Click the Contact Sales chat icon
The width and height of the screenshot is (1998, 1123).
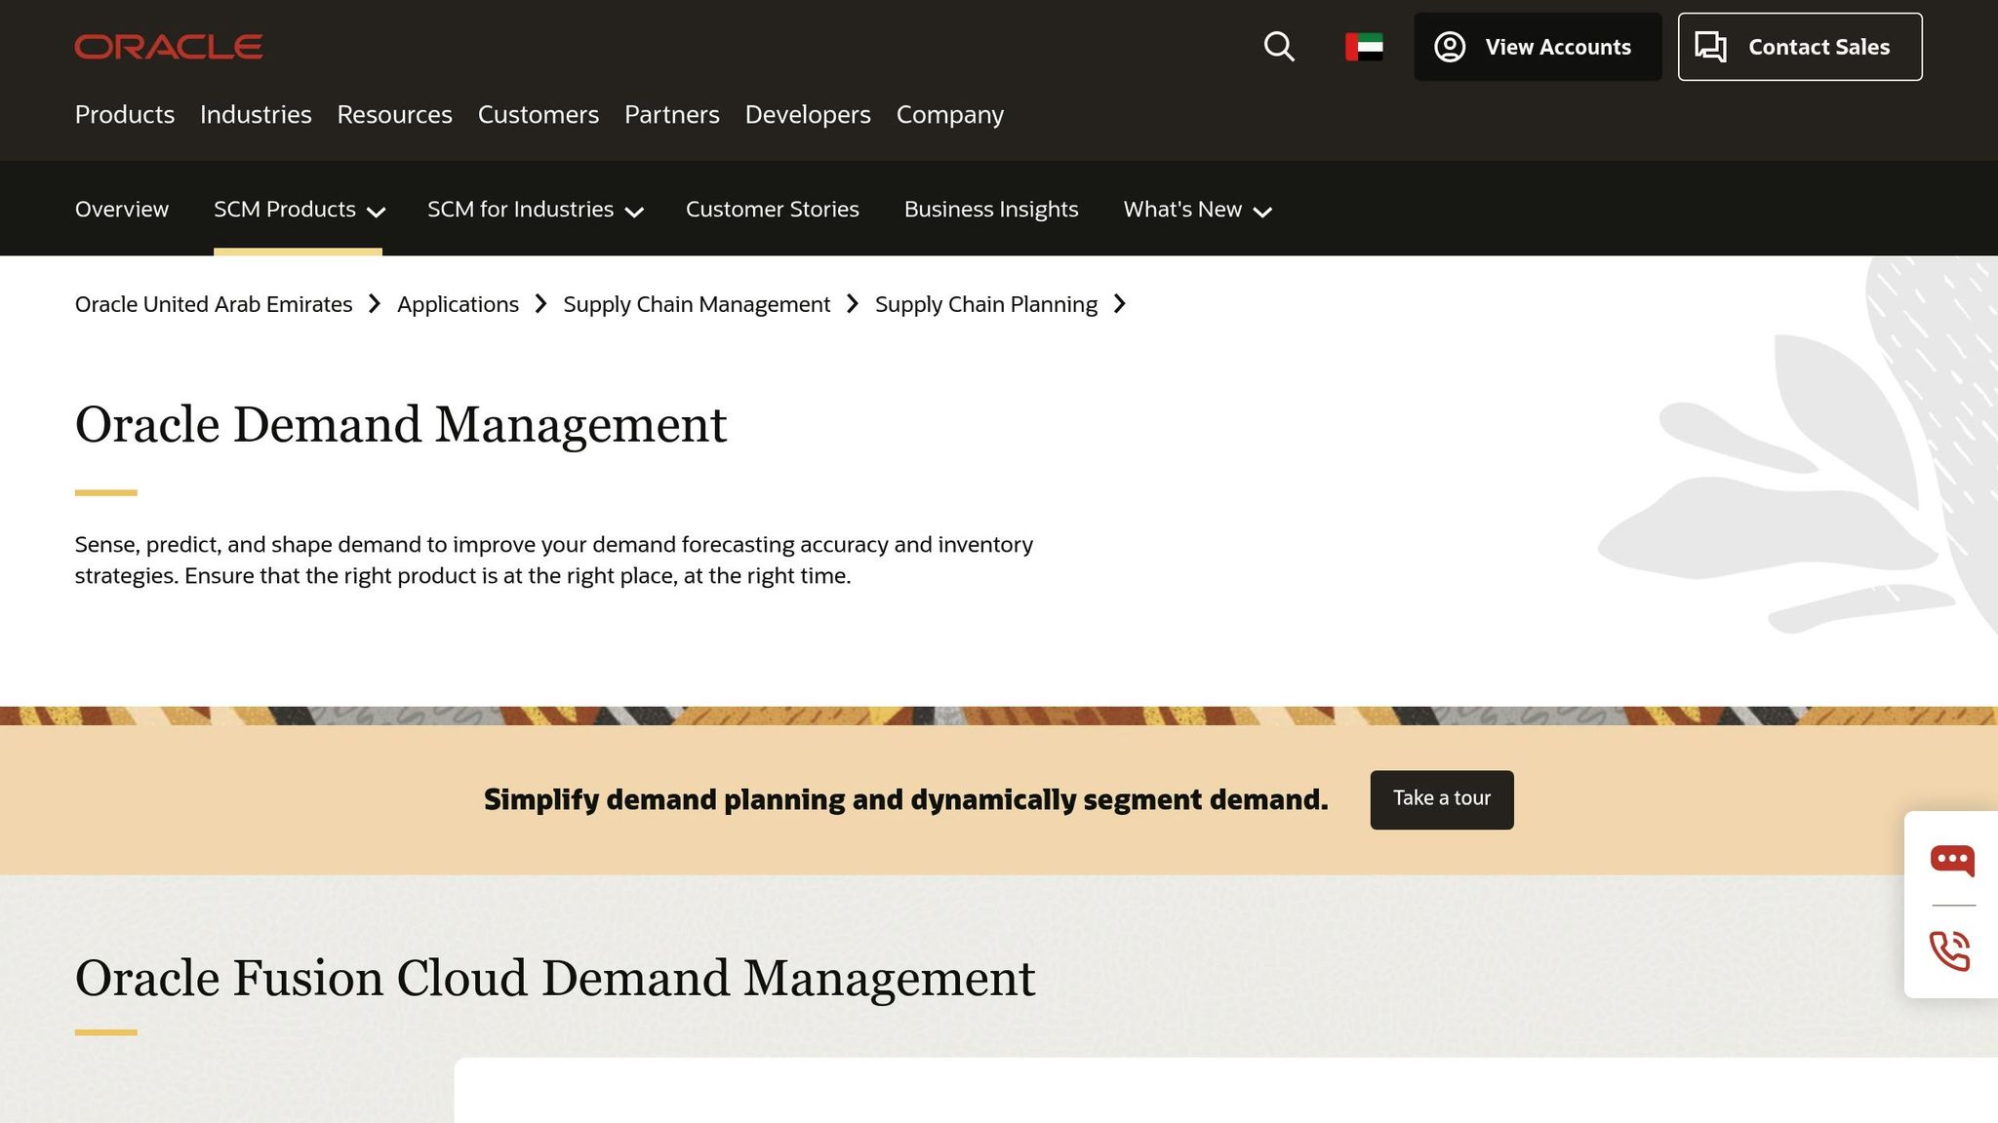point(1713,46)
